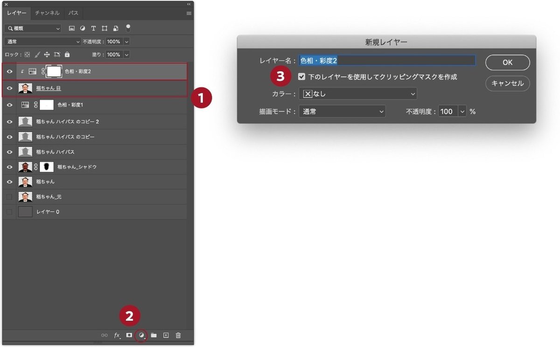Open the 描画モード dropdown in the dialog
The height and width of the screenshot is (350, 560).
[342, 111]
